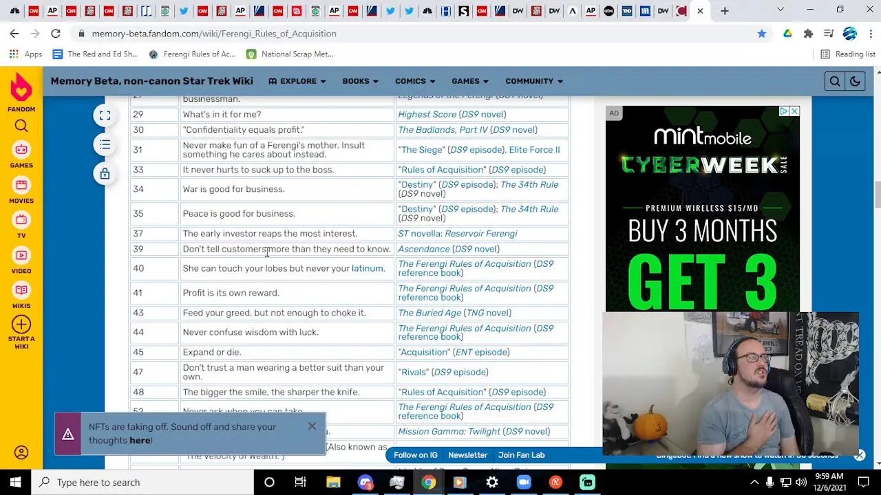881x495 pixels.
Task: Open Reservoir Ferengi link
Action: [x=480, y=234]
